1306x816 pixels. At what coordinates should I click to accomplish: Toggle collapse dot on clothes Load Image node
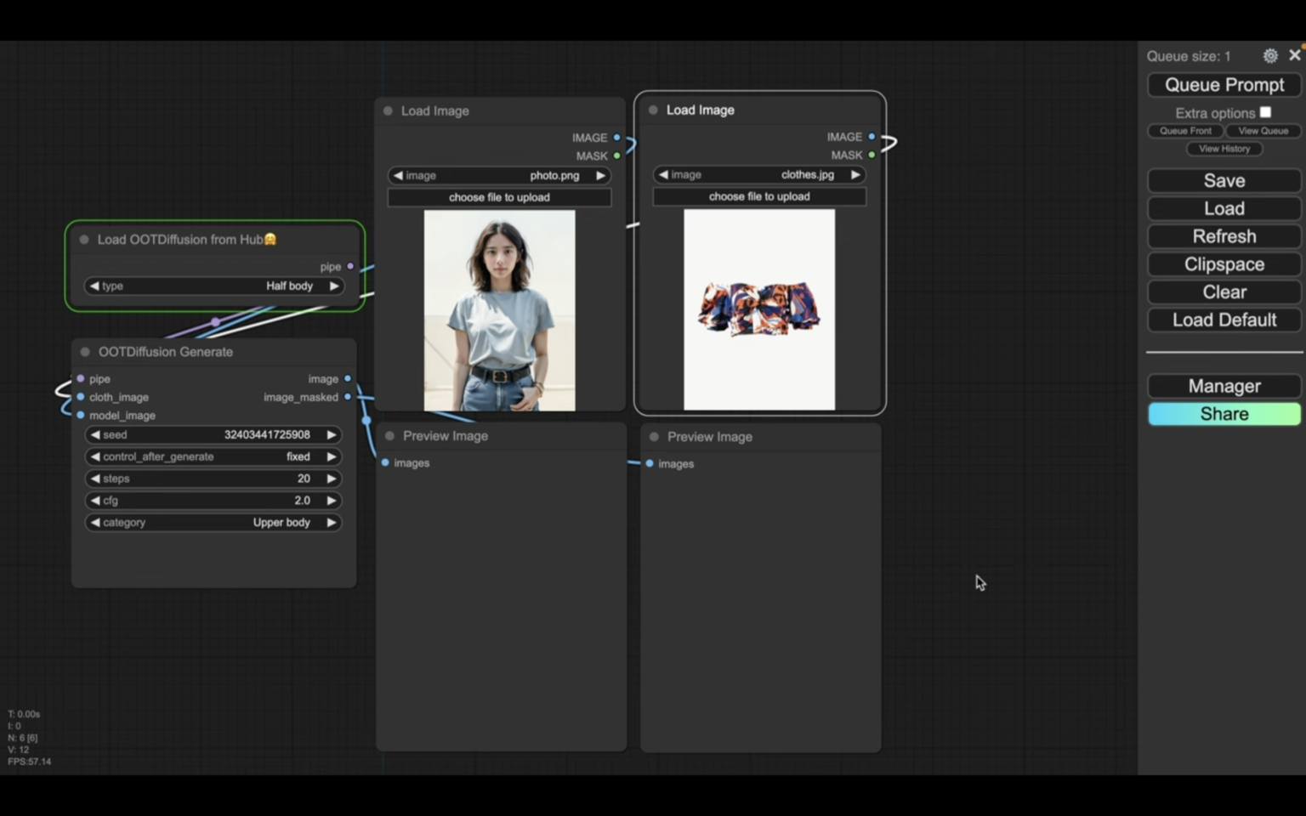point(653,110)
